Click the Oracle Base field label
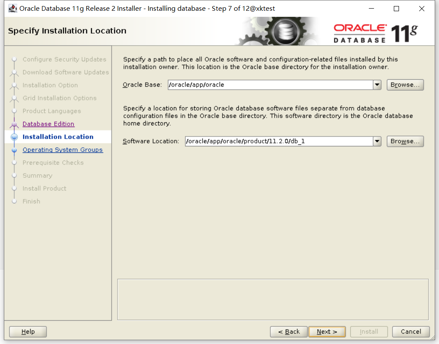Screen dimensions: 439x344 (142, 84)
